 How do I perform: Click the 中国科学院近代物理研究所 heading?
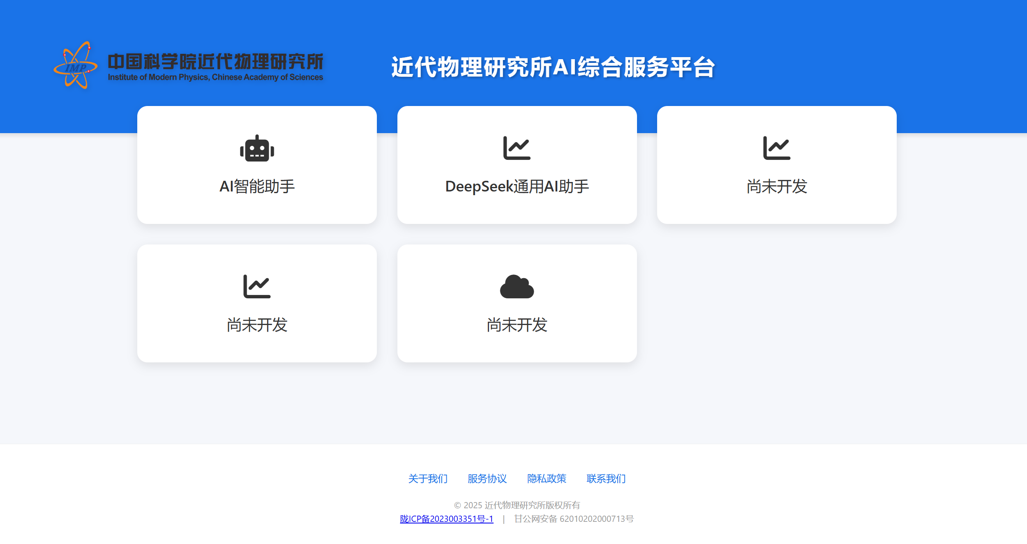click(x=215, y=62)
